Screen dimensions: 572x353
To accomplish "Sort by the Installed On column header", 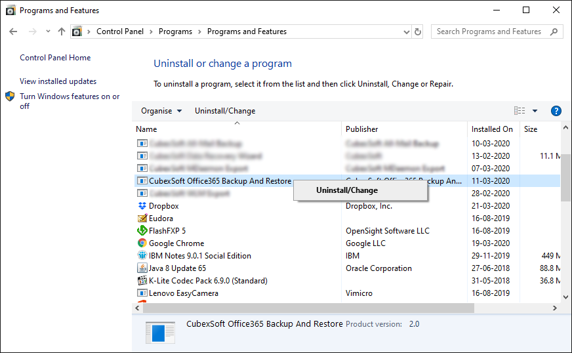I will tap(492, 129).
